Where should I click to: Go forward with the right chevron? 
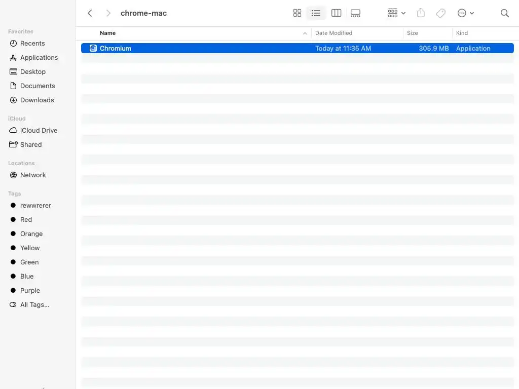(108, 13)
